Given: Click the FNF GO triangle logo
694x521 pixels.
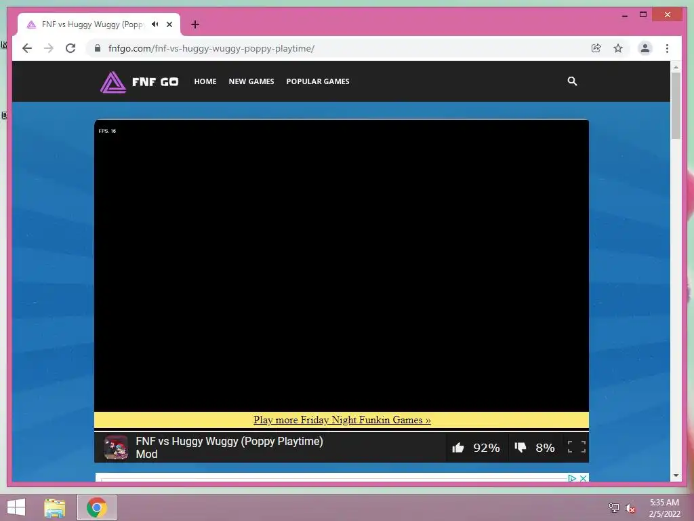Looking at the screenshot, I should (113, 82).
